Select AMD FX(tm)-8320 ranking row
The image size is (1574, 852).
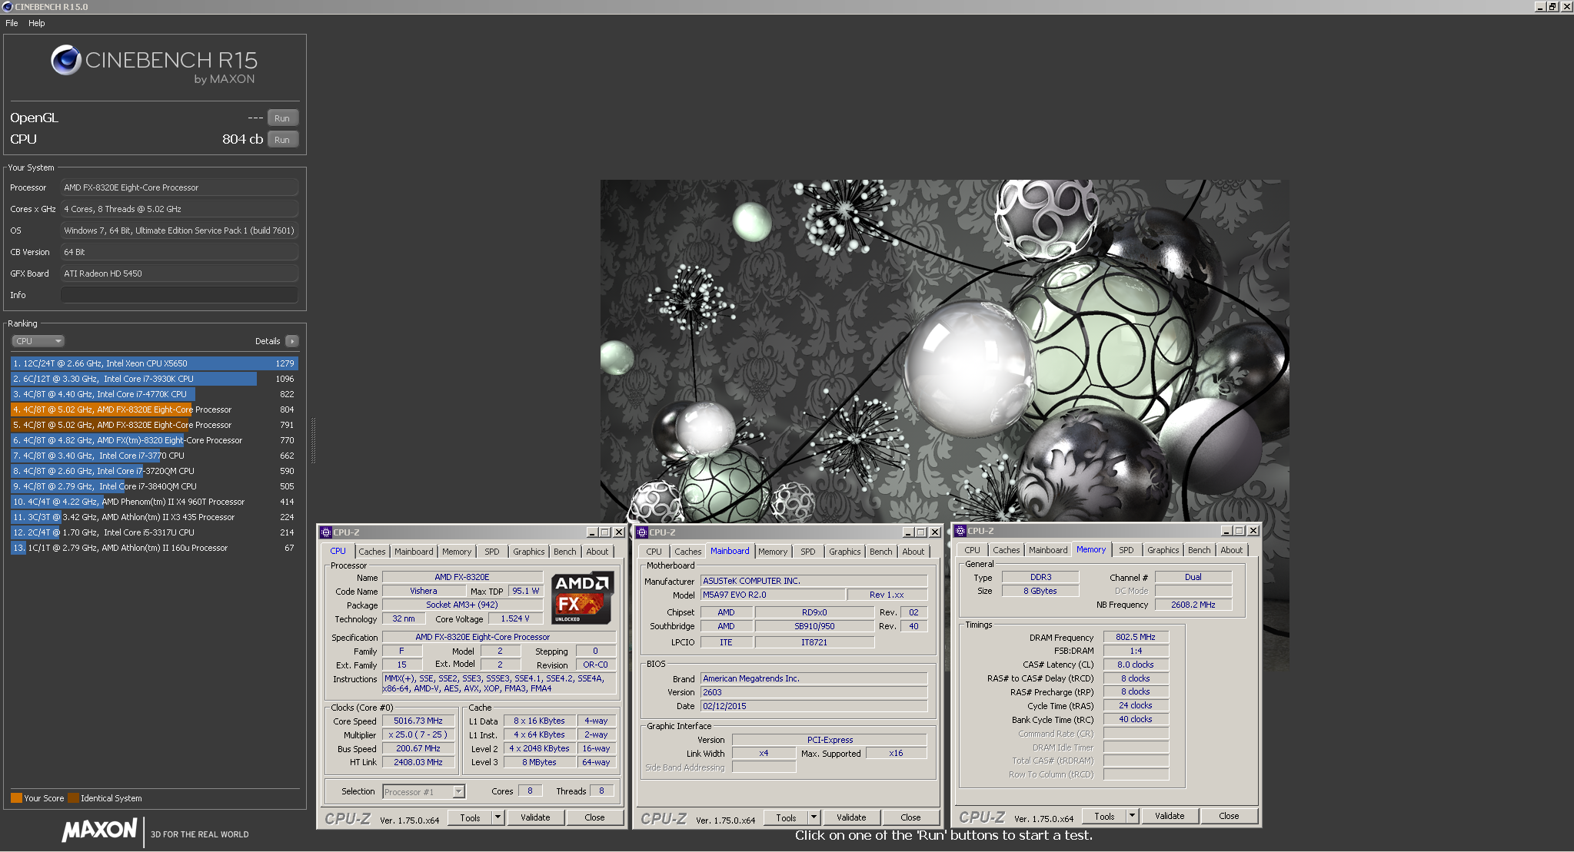tap(155, 440)
